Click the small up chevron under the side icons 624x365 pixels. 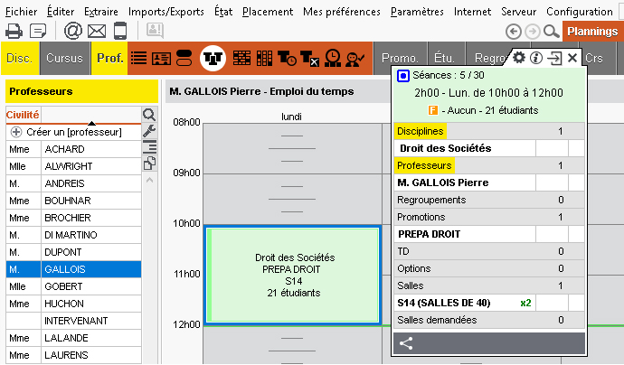(149, 180)
